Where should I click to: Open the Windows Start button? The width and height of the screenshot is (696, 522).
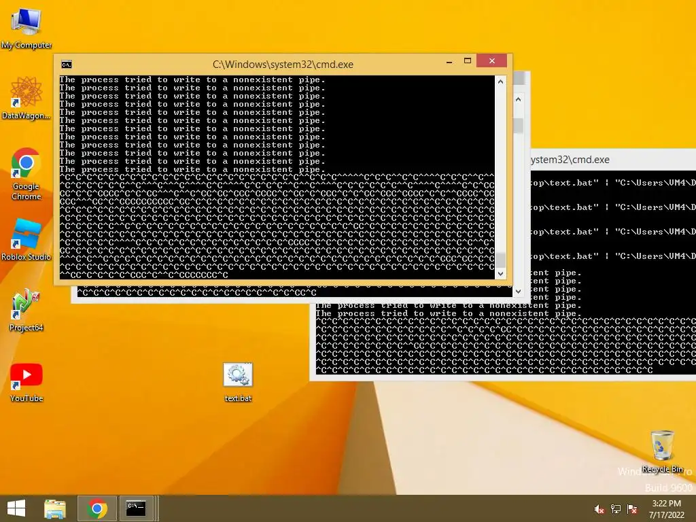click(16, 508)
